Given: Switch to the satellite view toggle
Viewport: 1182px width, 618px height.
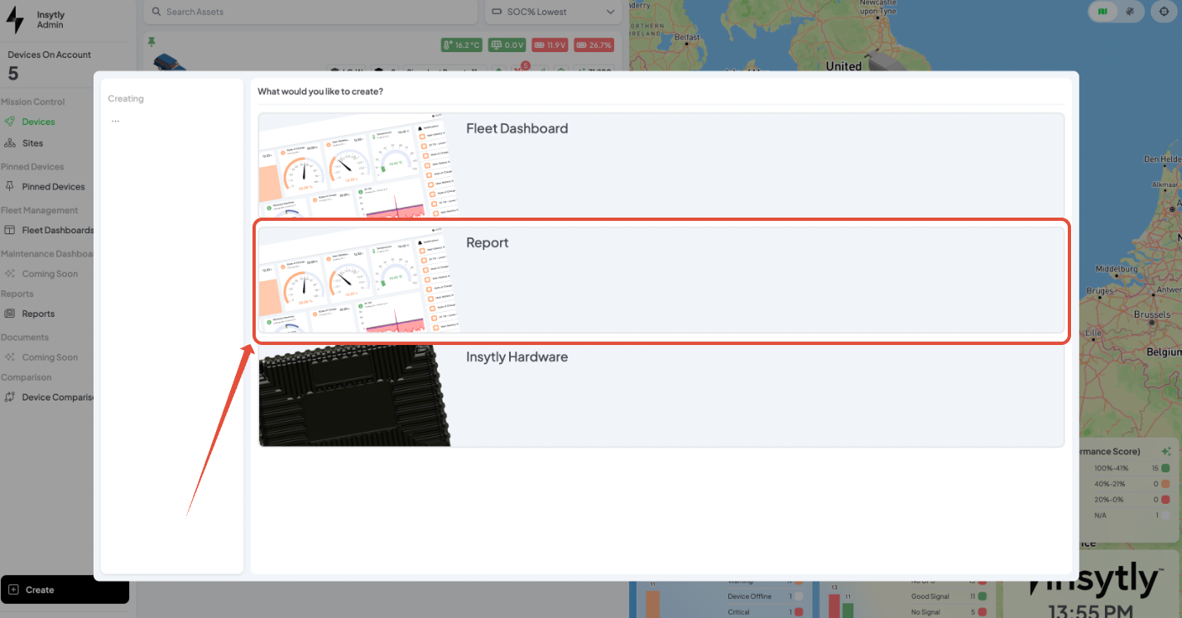Looking at the screenshot, I should click(1130, 12).
